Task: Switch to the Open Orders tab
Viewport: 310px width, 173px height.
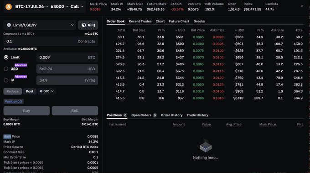Action: [144, 115]
